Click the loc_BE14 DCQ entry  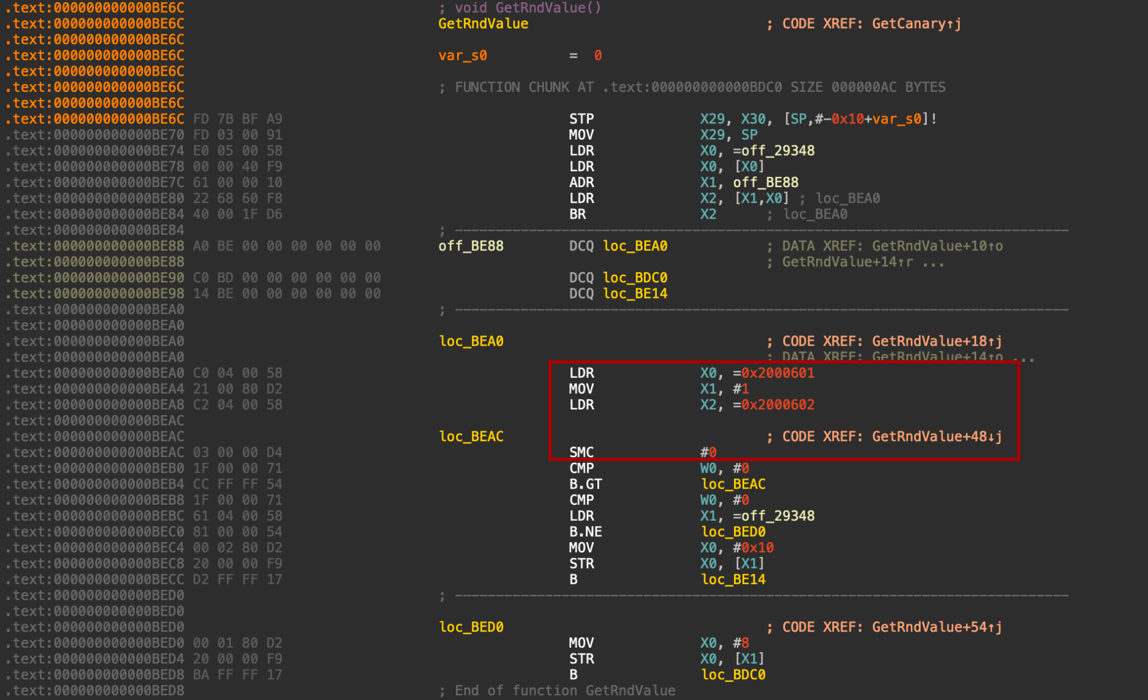tap(634, 293)
